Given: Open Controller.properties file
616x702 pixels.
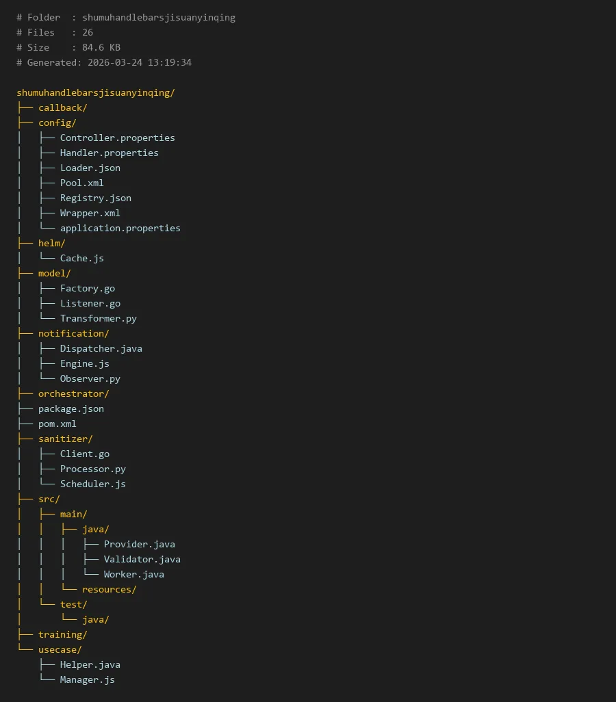Looking at the screenshot, I should (x=117, y=138).
